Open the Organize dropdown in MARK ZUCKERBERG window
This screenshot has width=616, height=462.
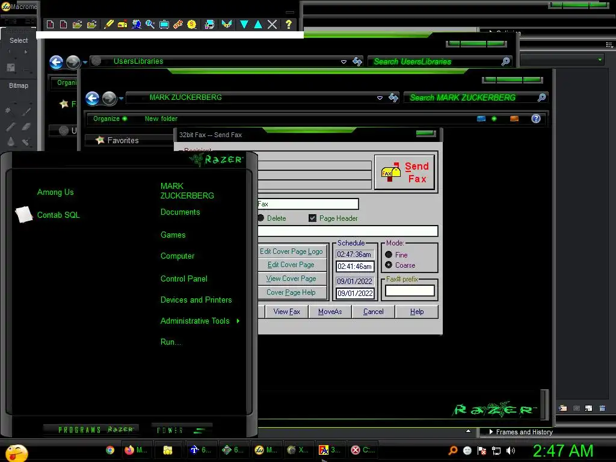pyautogui.click(x=110, y=119)
